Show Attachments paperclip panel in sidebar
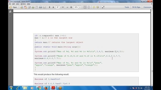The image size is (161, 90). 10,16
